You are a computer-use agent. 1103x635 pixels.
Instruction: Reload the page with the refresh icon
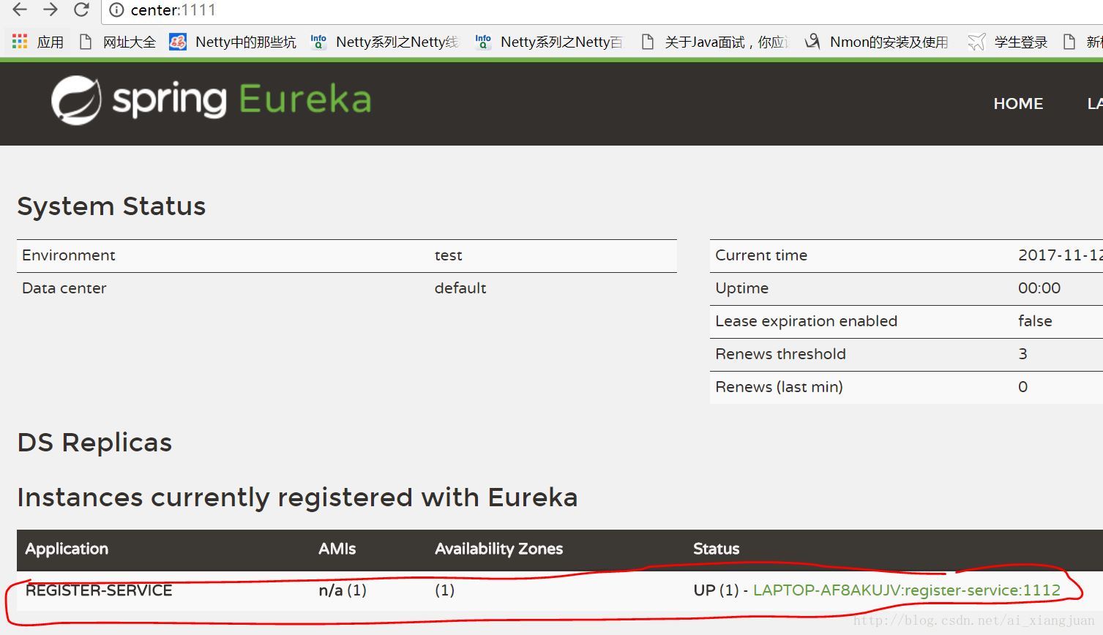(x=81, y=10)
